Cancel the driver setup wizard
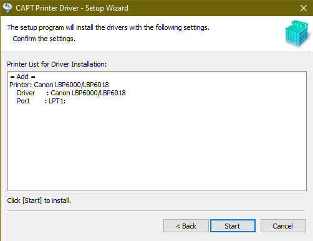The height and width of the screenshot is (241, 313). [283, 226]
